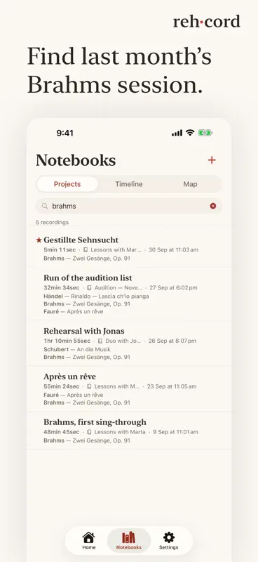
Task: Select the Projects tab
Action: tap(67, 184)
